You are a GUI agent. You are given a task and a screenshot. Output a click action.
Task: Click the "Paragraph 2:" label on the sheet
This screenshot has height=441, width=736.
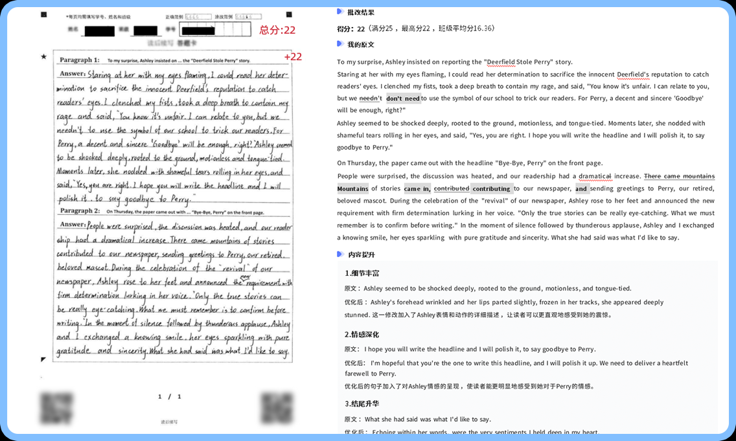80,210
